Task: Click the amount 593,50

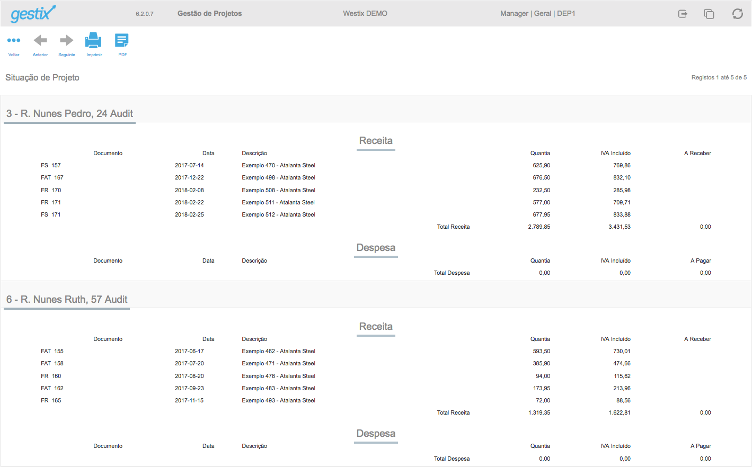Action: [x=541, y=351]
